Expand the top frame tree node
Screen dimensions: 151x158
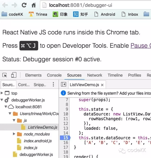coord(2,93)
